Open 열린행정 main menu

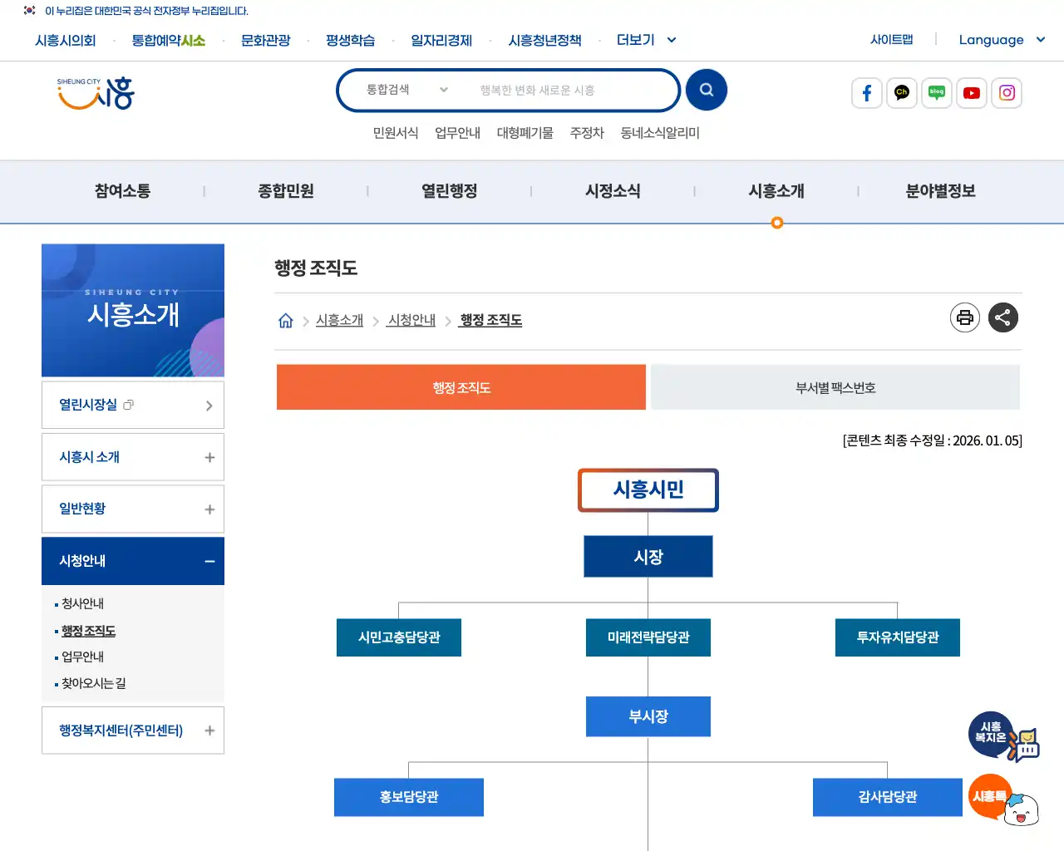pyautogui.click(x=450, y=191)
